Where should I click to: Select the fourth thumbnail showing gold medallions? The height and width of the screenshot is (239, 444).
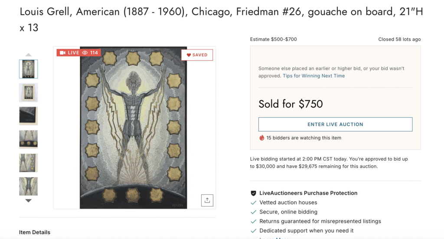(x=29, y=139)
